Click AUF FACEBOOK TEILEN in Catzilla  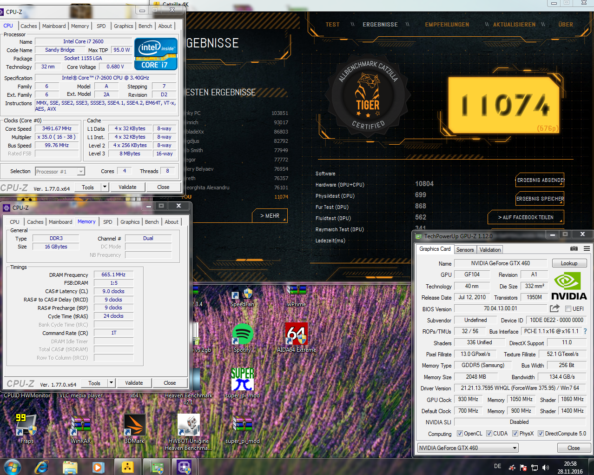point(526,217)
